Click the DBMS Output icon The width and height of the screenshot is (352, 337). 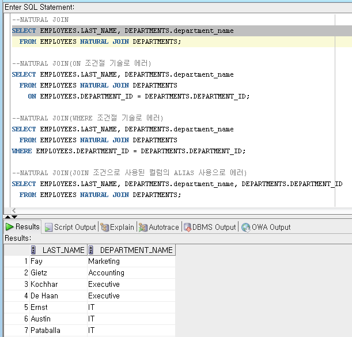pos(188,227)
